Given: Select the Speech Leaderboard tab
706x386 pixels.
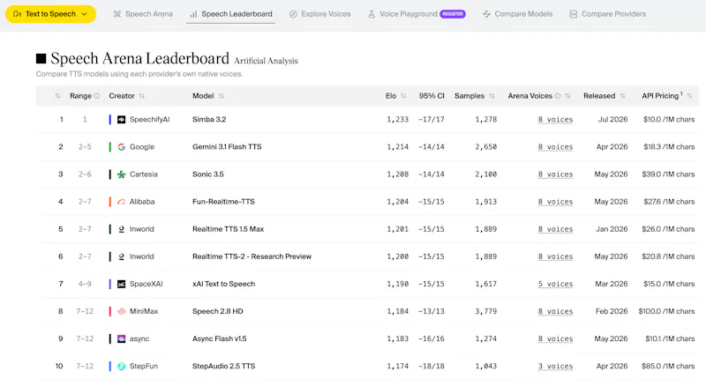Looking at the screenshot, I should (x=231, y=14).
